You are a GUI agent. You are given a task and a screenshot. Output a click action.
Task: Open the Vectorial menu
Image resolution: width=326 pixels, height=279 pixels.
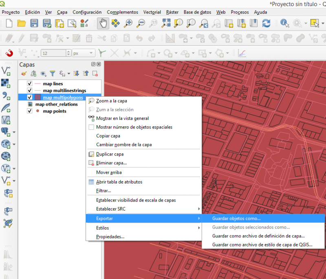(152, 12)
